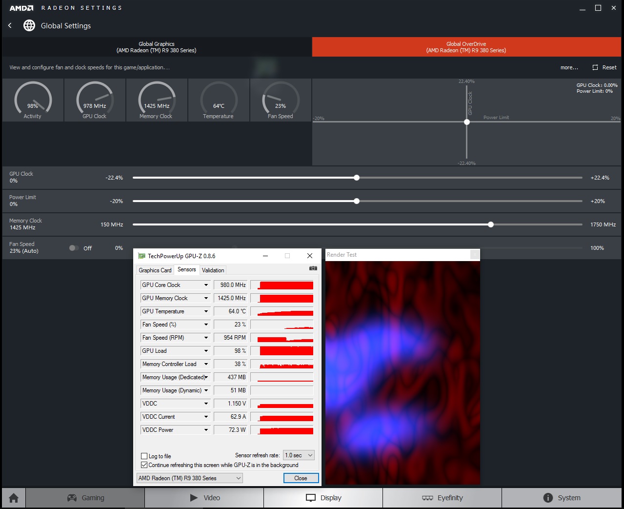Click the 437 MB memory usage value
The image size is (624, 509).
pyautogui.click(x=230, y=377)
